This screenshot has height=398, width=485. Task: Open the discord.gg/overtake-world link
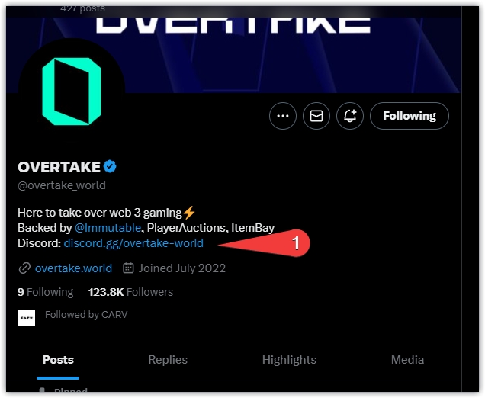(x=133, y=243)
